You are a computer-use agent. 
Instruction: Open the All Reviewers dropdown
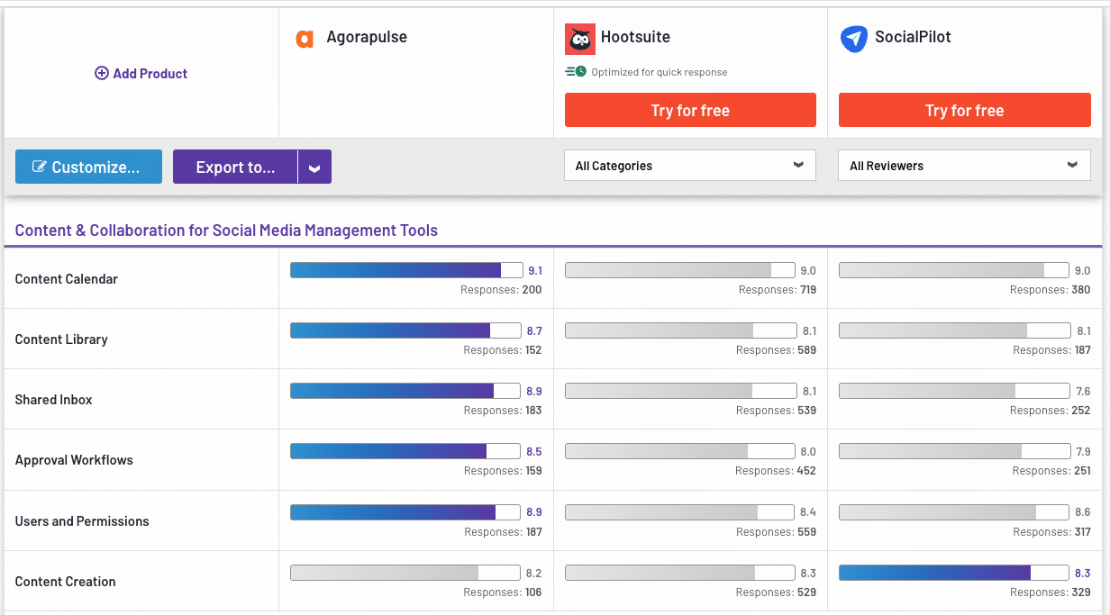click(964, 165)
